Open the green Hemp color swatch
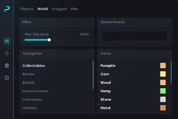This screenshot has height=119, width=178. 163,91
